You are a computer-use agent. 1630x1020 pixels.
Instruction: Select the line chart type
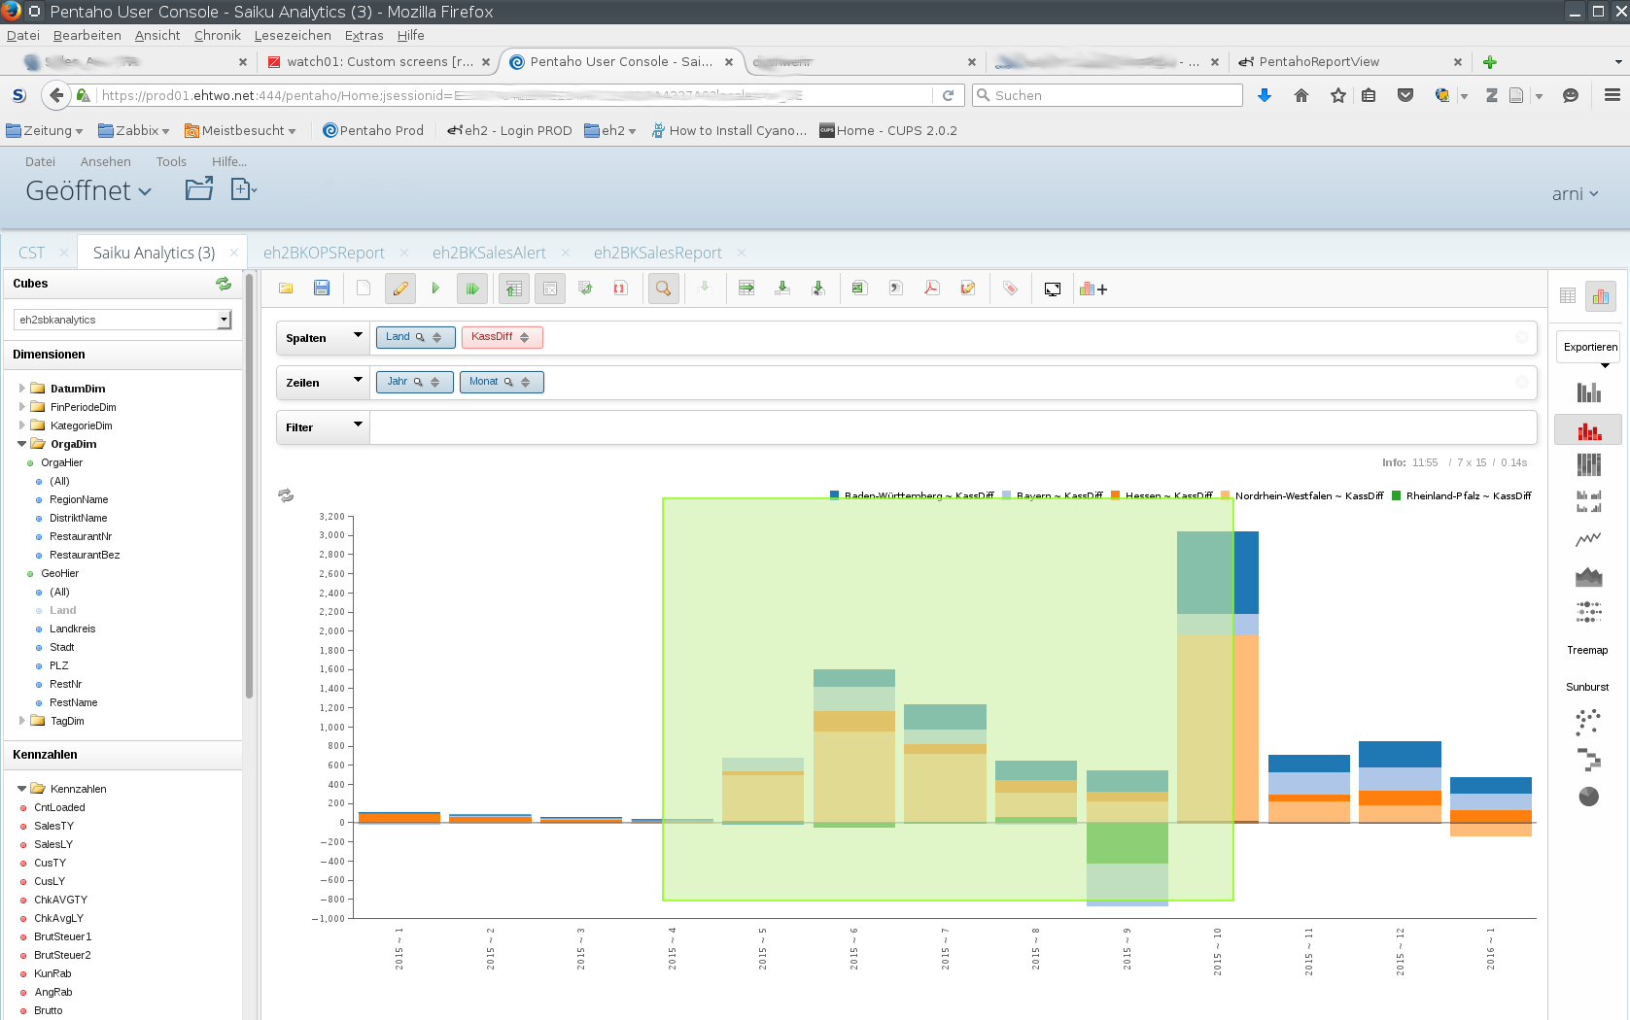[1588, 539]
